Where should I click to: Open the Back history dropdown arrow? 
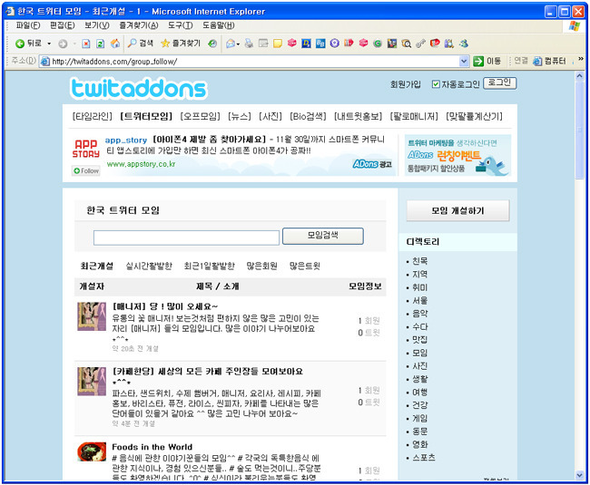pyautogui.click(x=49, y=44)
